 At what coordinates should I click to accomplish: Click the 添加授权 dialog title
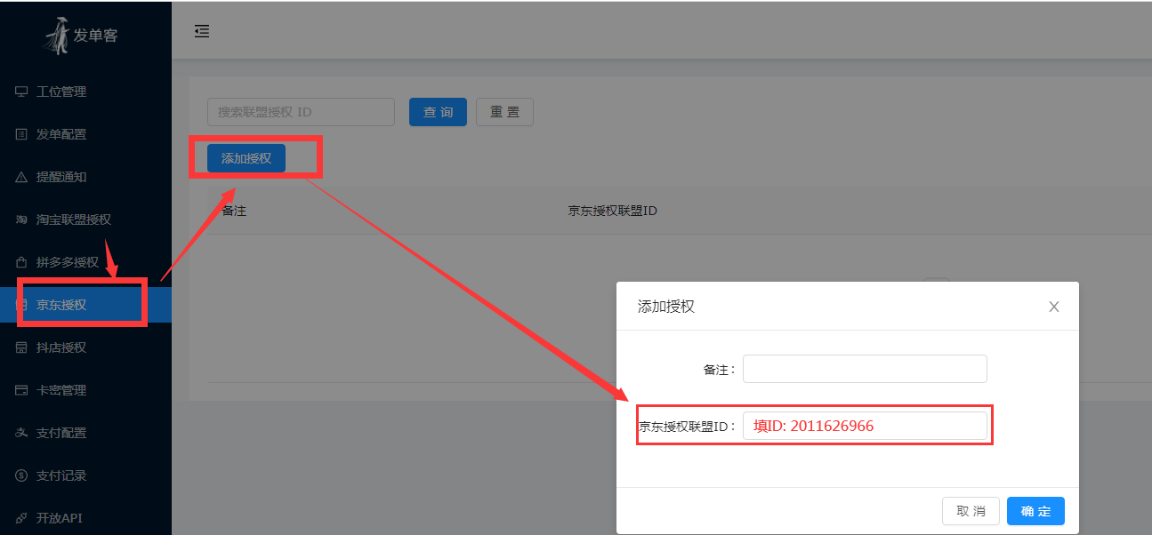point(666,307)
